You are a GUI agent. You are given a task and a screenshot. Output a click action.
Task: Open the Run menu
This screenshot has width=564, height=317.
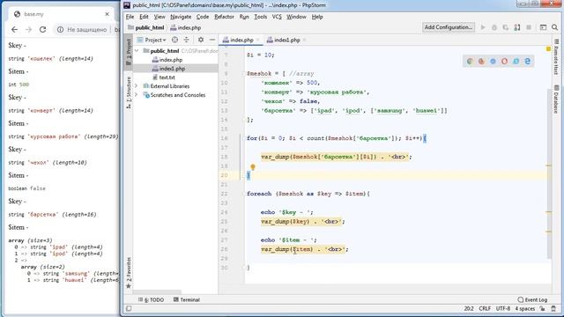tap(244, 17)
